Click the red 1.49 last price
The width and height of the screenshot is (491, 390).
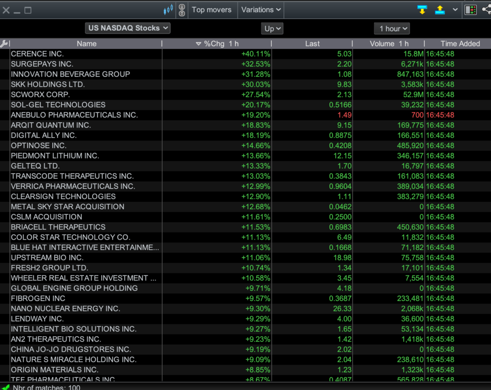344,115
